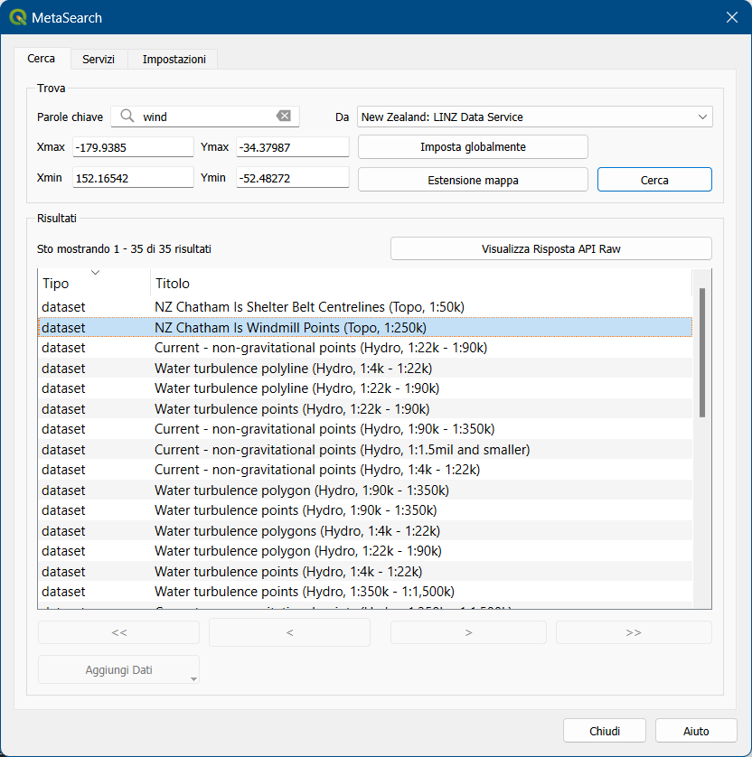Switch to the Servizi tab
The height and width of the screenshot is (757, 752).
click(x=99, y=60)
